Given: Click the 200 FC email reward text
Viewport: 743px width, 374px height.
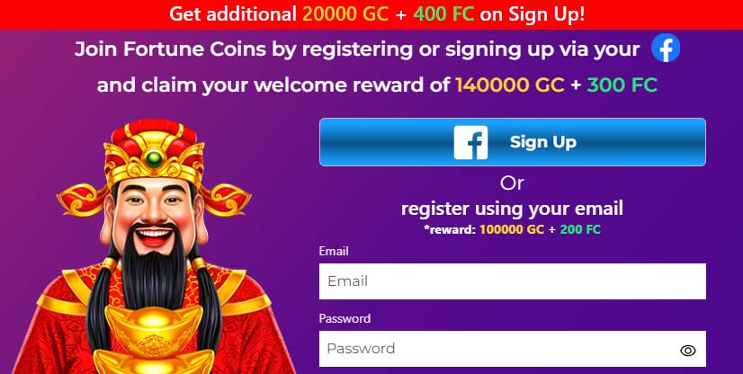Looking at the screenshot, I should click(x=580, y=229).
